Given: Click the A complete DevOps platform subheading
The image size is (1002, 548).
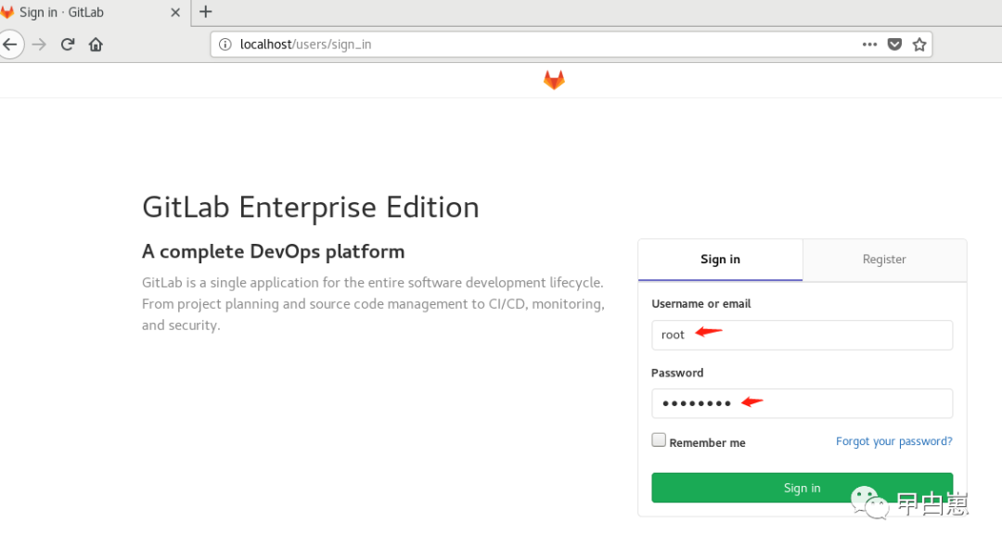Looking at the screenshot, I should tap(274, 251).
